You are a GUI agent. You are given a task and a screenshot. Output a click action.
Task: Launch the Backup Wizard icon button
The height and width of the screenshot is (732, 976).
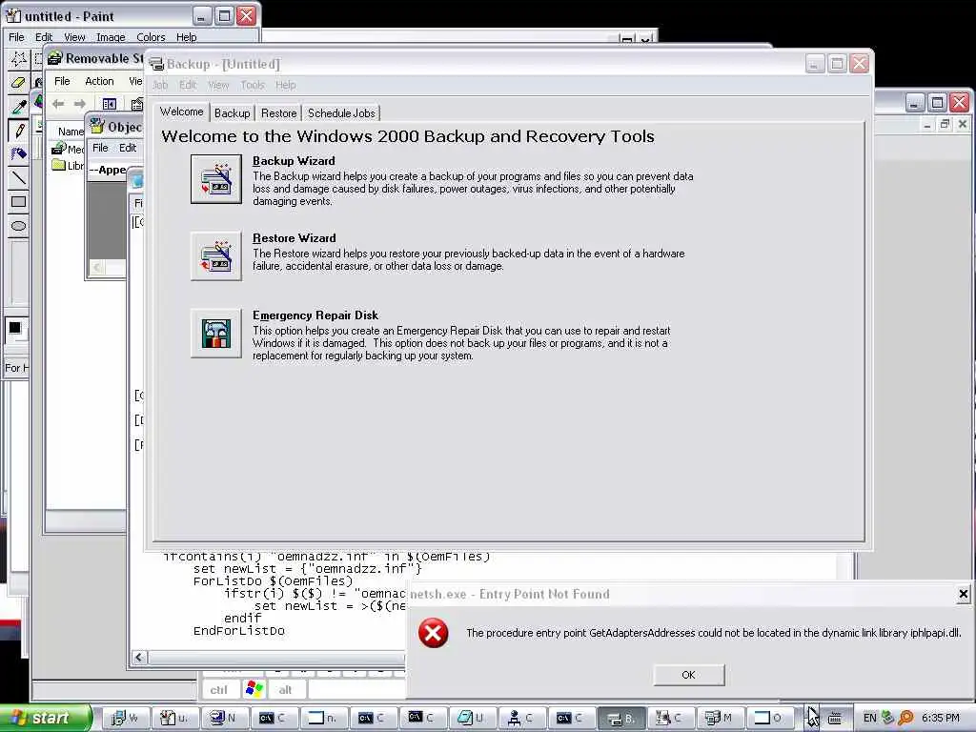pos(216,179)
